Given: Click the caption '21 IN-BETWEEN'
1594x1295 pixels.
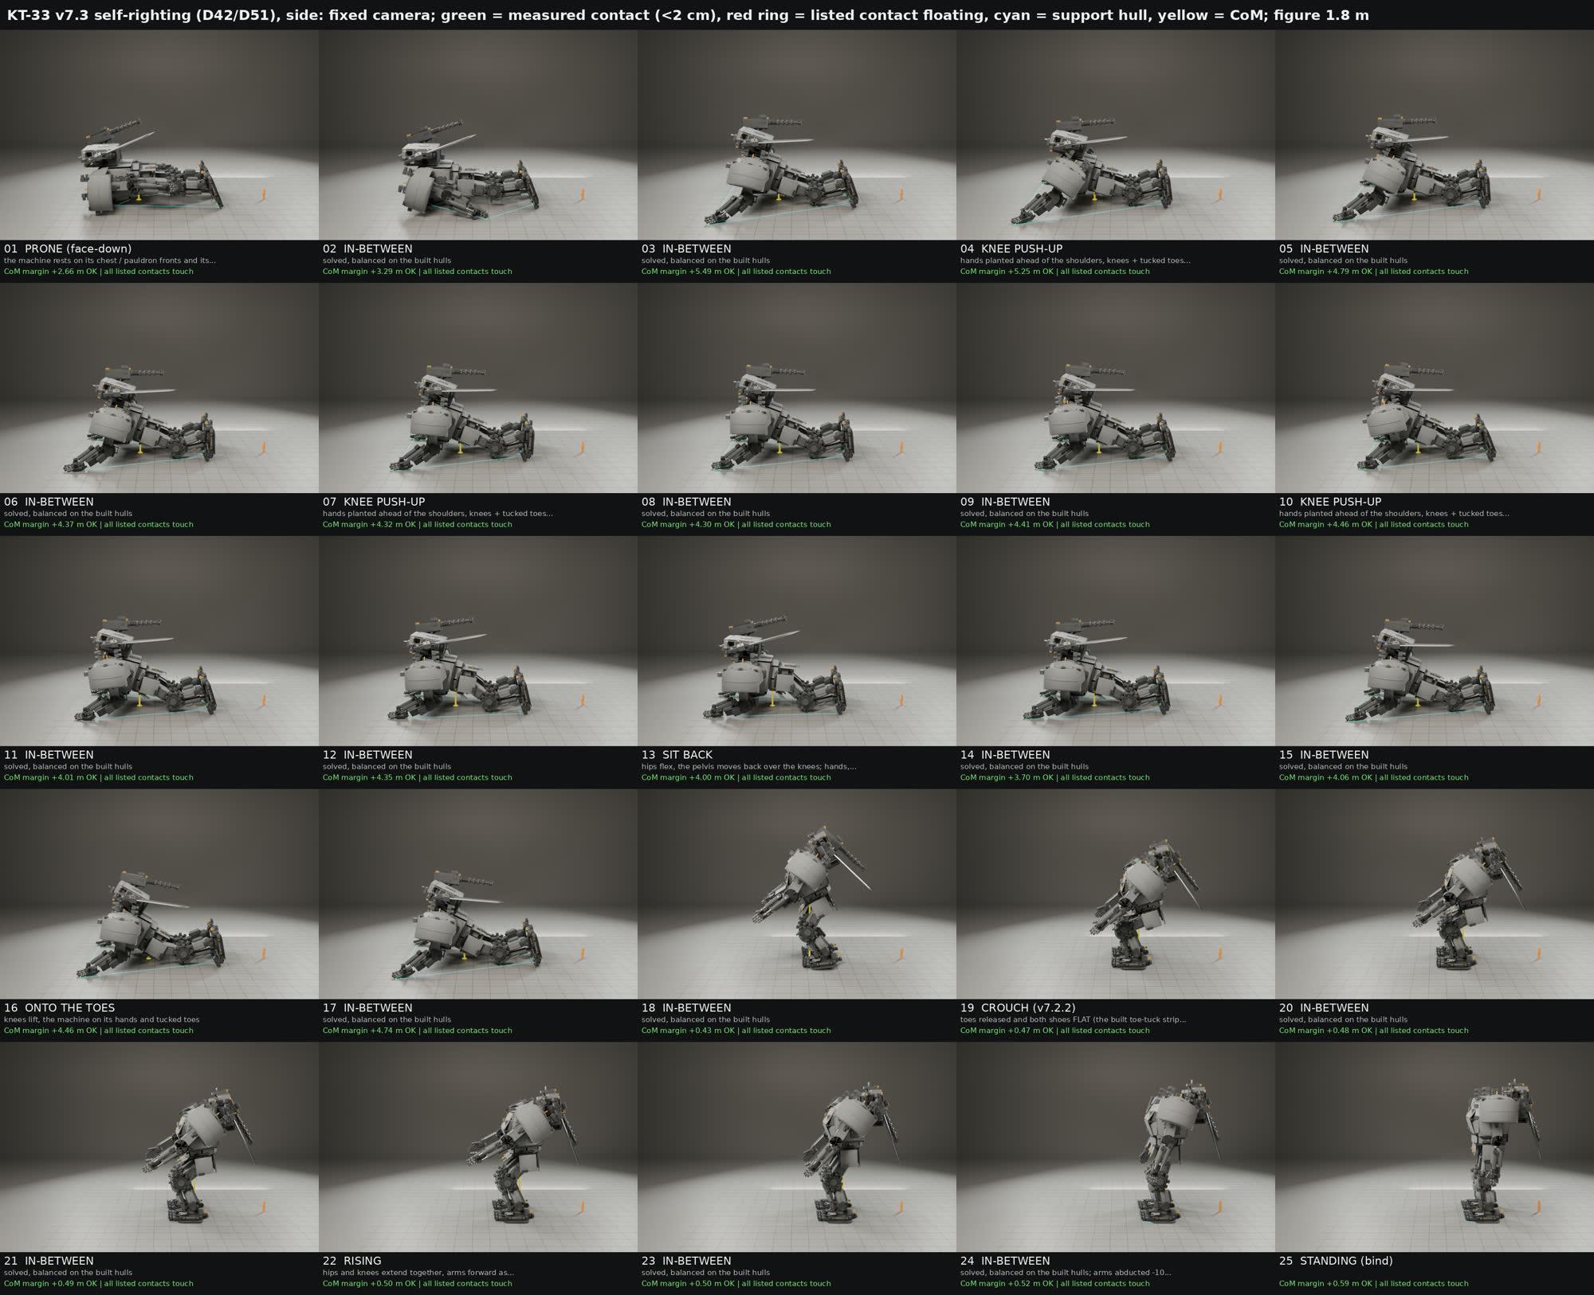Looking at the screenshot, I should (x=49, y=1261).
